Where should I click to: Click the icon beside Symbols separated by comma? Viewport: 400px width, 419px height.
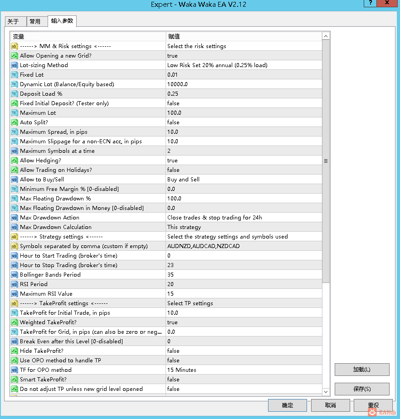coord(15,246)
